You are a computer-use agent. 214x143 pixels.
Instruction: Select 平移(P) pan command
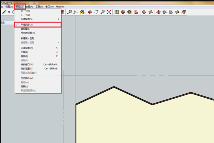point(38,52)
